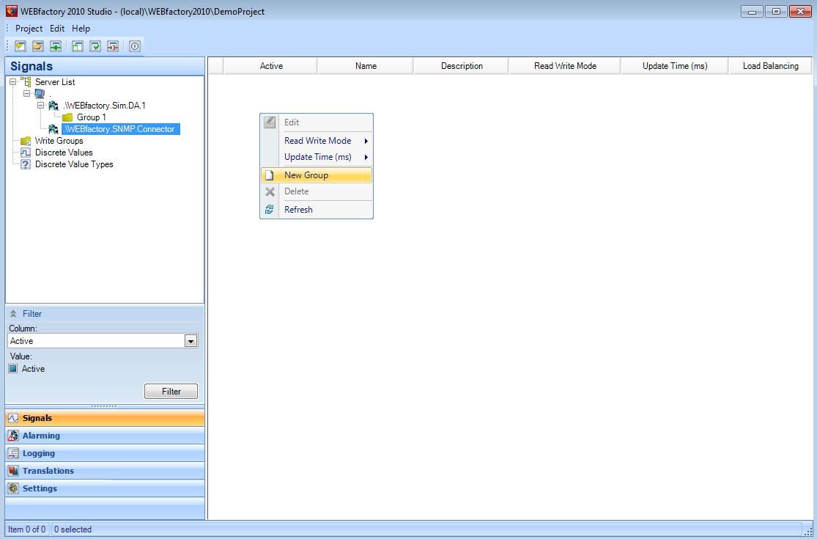Click the Refresh icon in context menu
The width and height of the screenshot is (817, 539).
point(270,210)
